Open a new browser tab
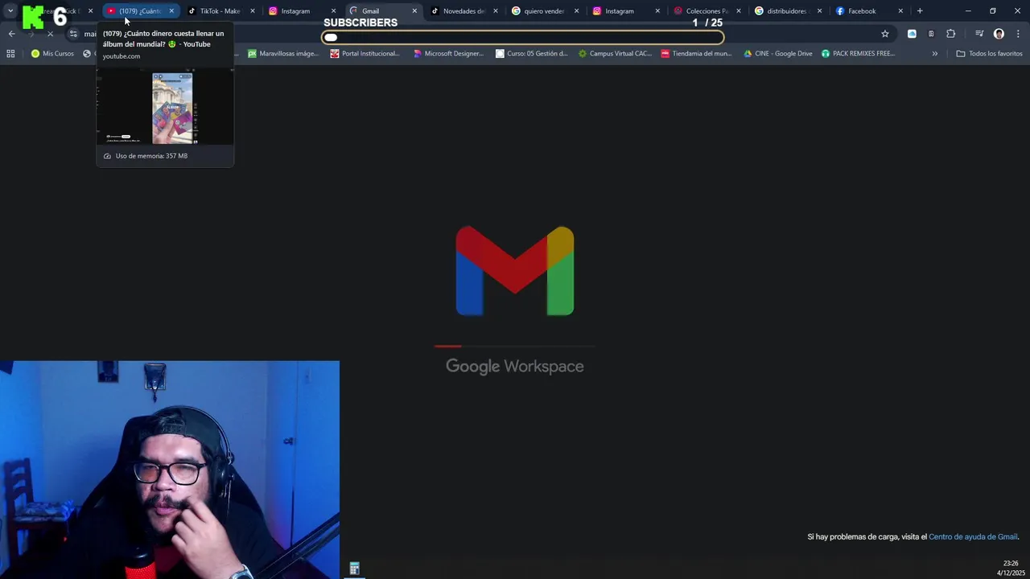 point(920,11)
